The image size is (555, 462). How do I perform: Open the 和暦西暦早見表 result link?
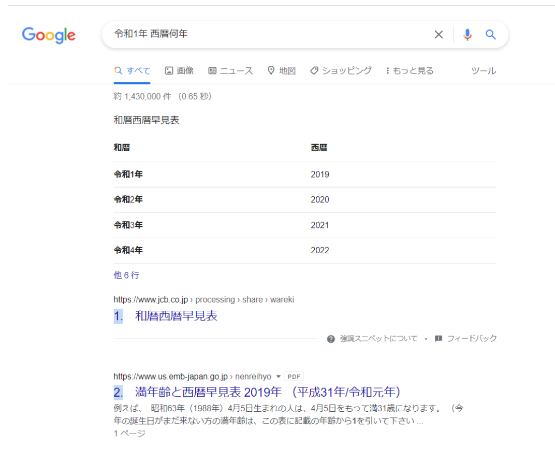(176, 316)
